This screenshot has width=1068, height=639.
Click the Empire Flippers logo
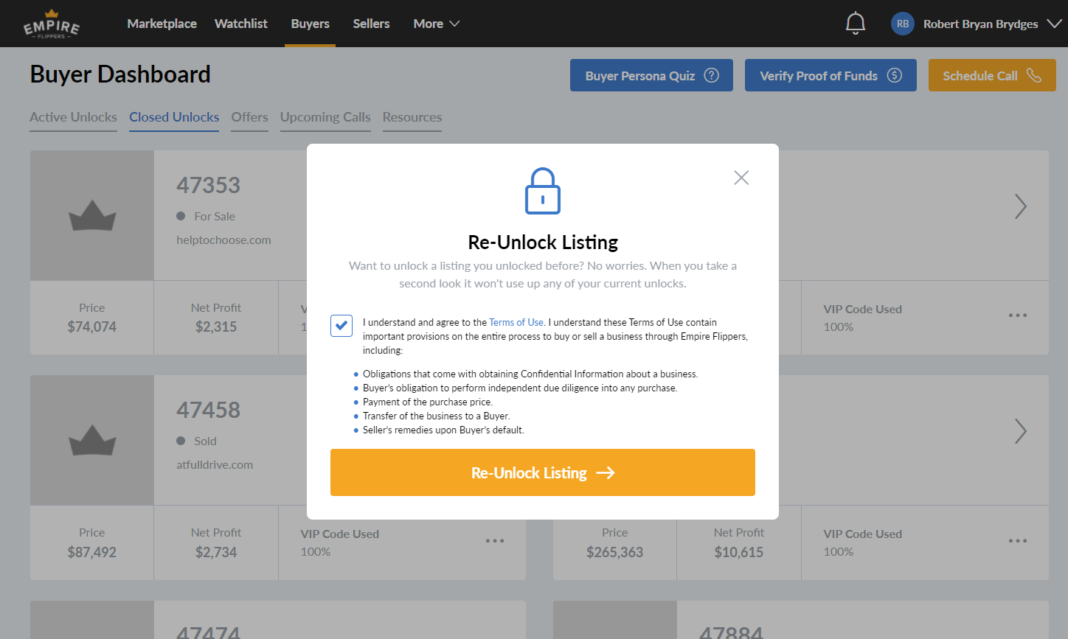pos(52,24)
